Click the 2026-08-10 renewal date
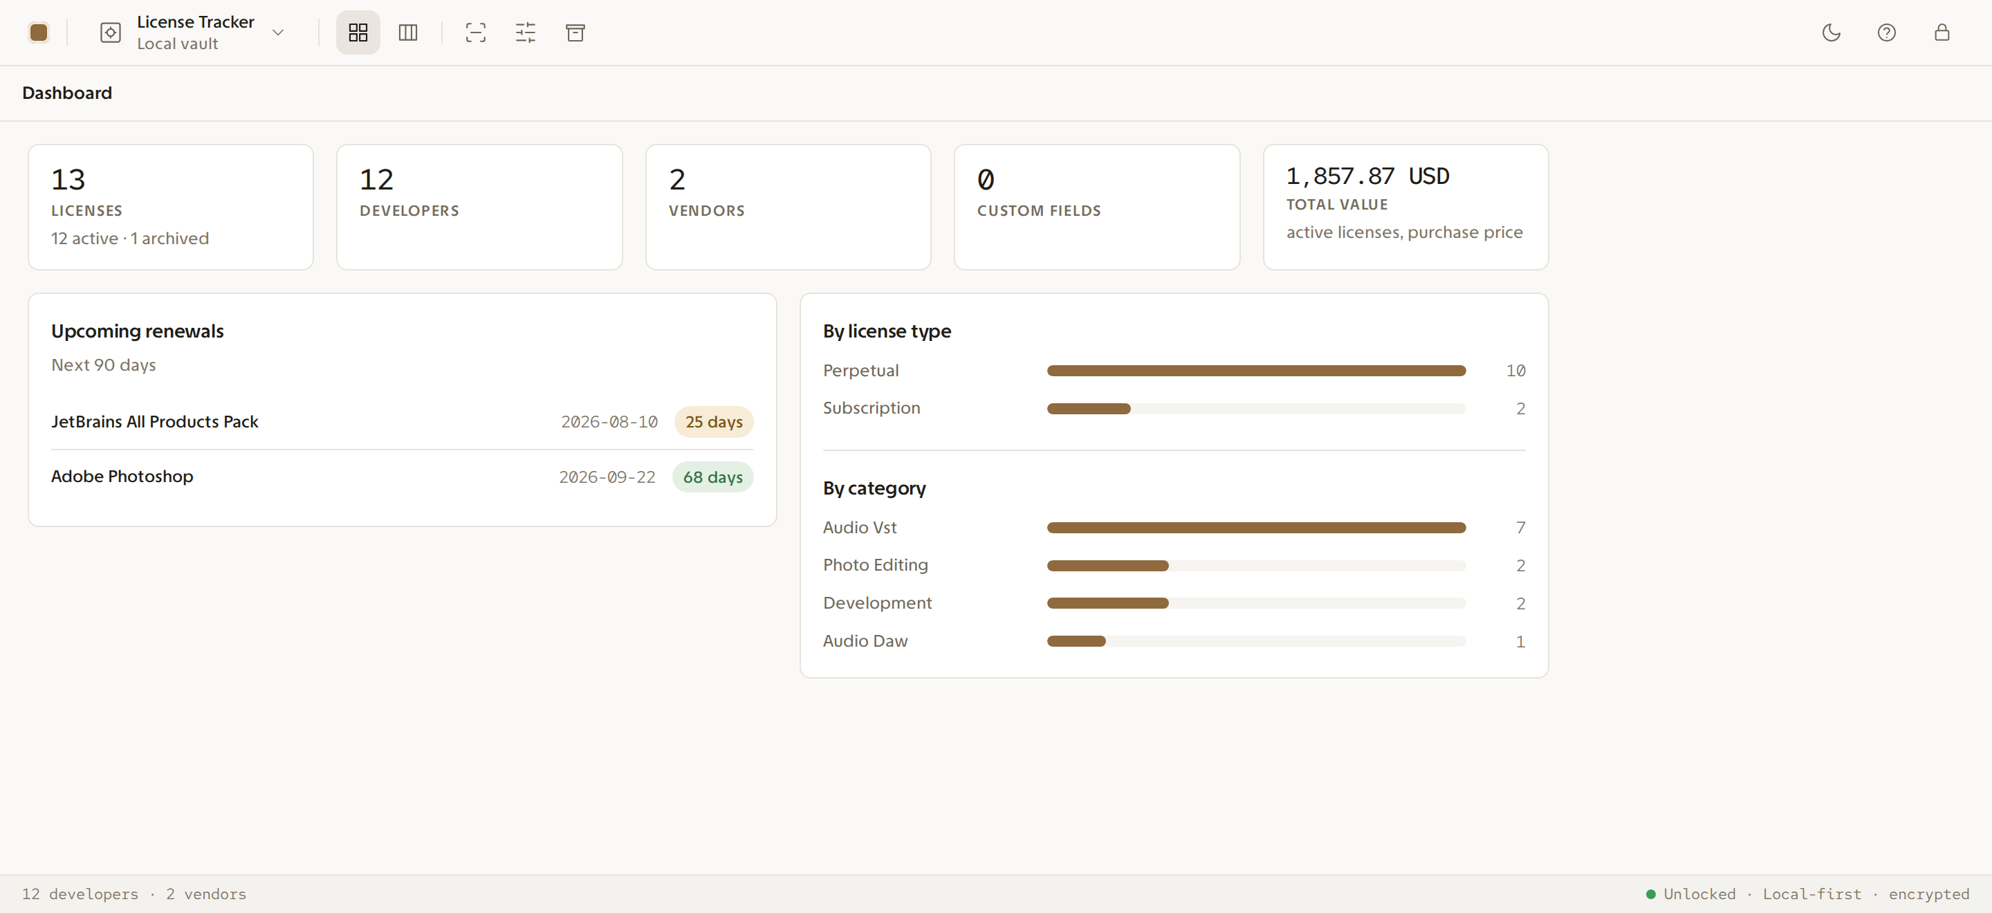The image size is (1992, 913). 609,422
